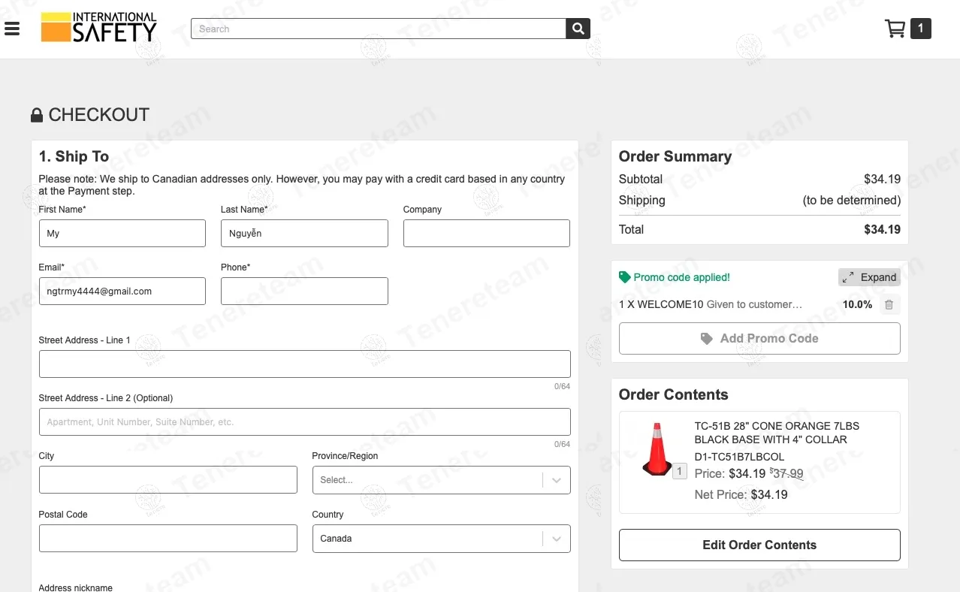This screenshot has width=960, height=592.
Task: Click the Add Promo Code button
Action: click(x=759, y=339)
